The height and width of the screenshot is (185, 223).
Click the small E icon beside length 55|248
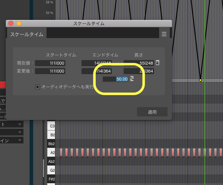pos(157,63)
